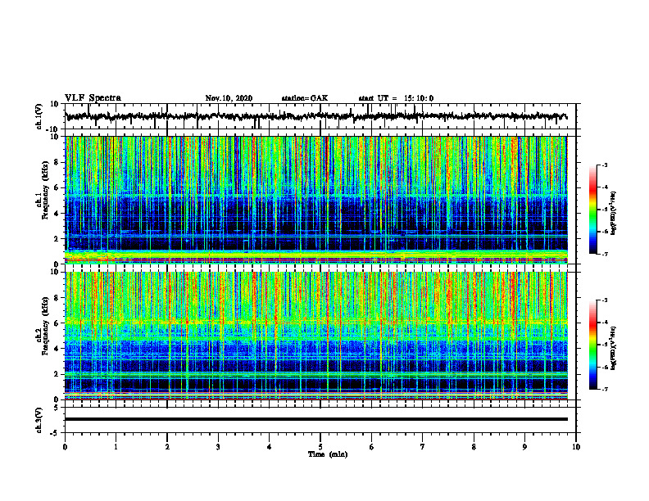Viewport: 649px width, 501px height.
Task: Click the "station=GAK" header label
Action: 305,98
